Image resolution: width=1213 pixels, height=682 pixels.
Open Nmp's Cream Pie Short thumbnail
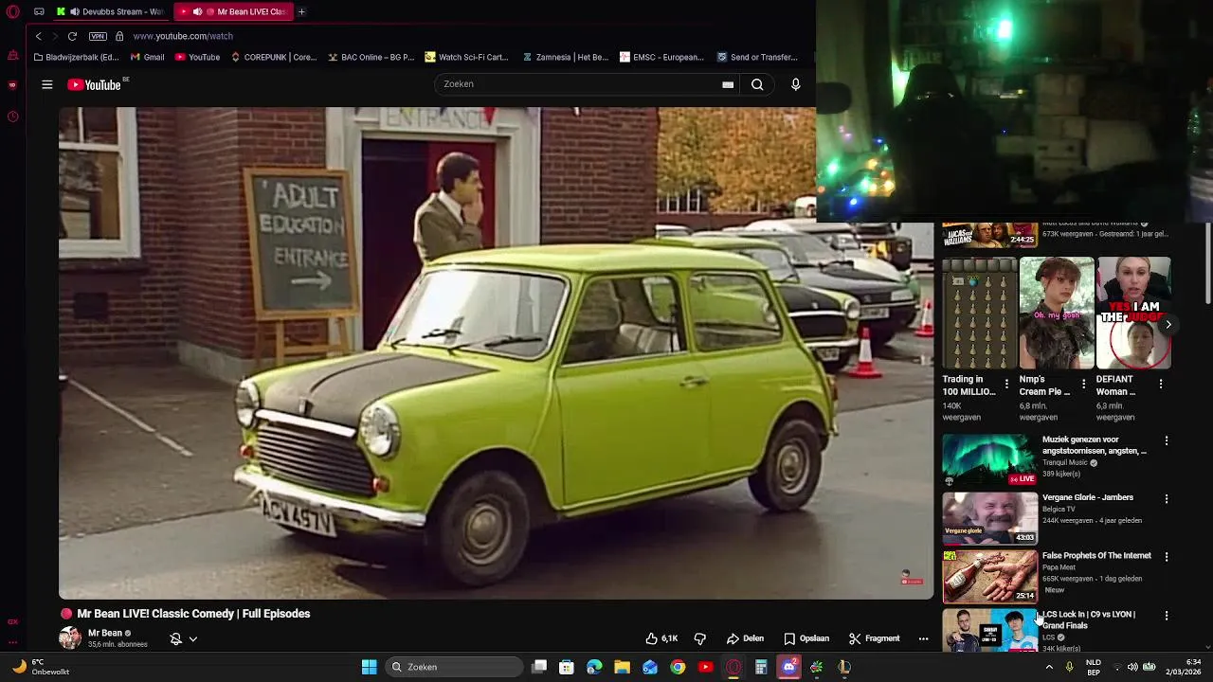coord(1057,313)
